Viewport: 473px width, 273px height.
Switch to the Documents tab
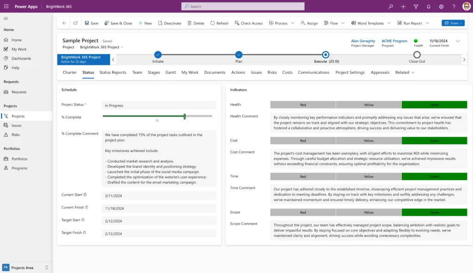(x=215, y=73)
